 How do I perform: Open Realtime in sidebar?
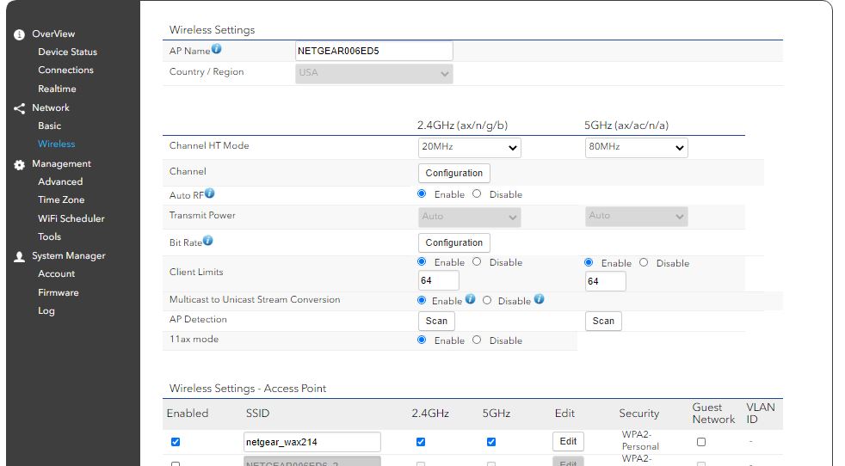57,89
